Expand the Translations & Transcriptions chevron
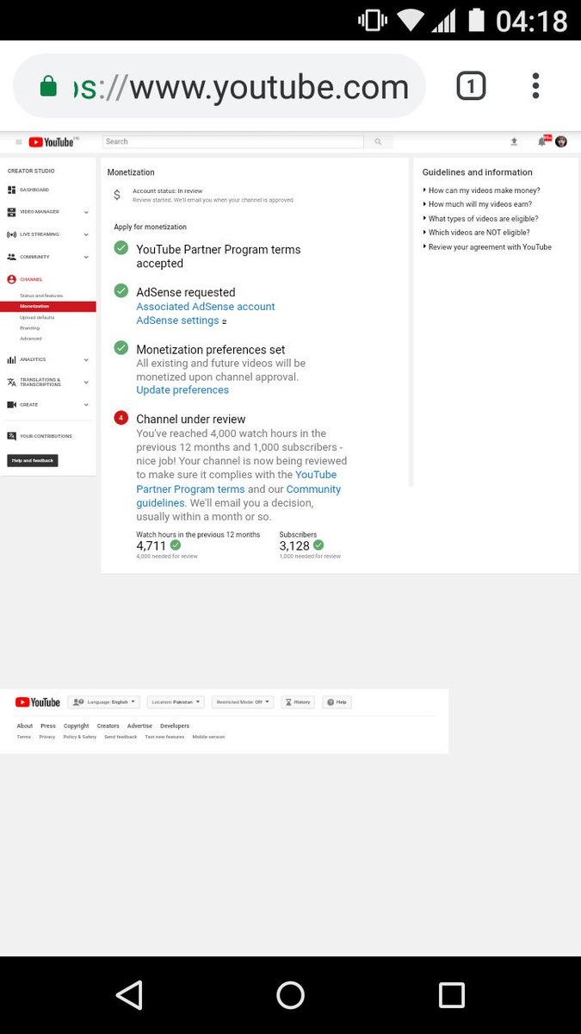 pyautogui.click(x=86, y=382)
